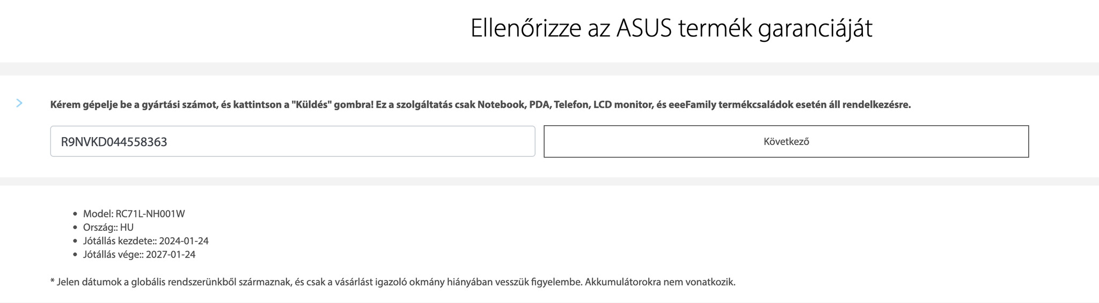Click the blue chevron arrow icon
The height and width of the screenshot is (303, 1099).
pyautogui.click(x=19, y=103)
